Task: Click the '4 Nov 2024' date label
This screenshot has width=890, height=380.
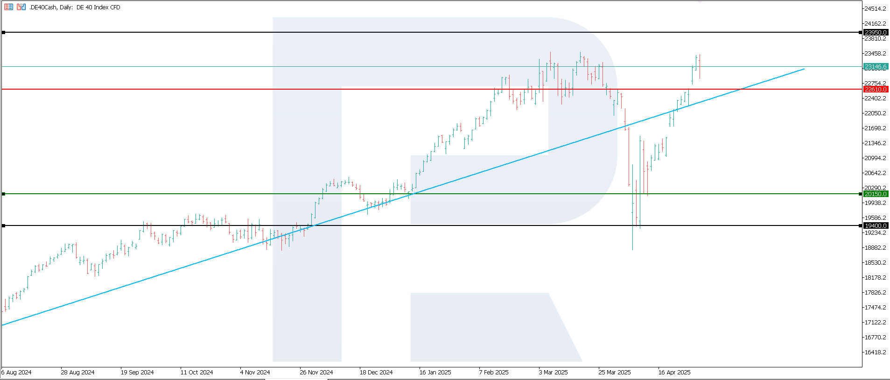Action: tap(255, 373)
